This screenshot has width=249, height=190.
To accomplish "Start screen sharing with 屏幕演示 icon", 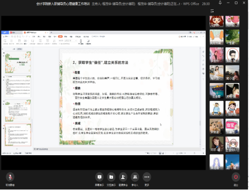I will (99, 177).
